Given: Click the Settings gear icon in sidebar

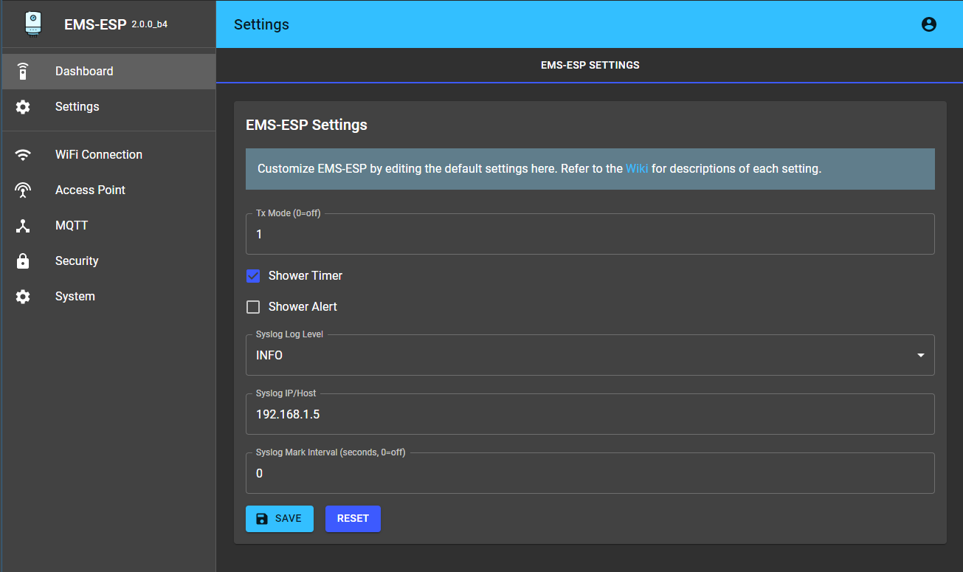Looking at the screenshot, I should [23, 107].
